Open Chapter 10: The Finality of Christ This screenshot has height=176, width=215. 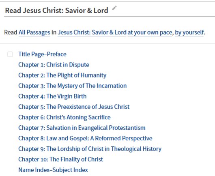pyautogui.click(x=61, y=159)
